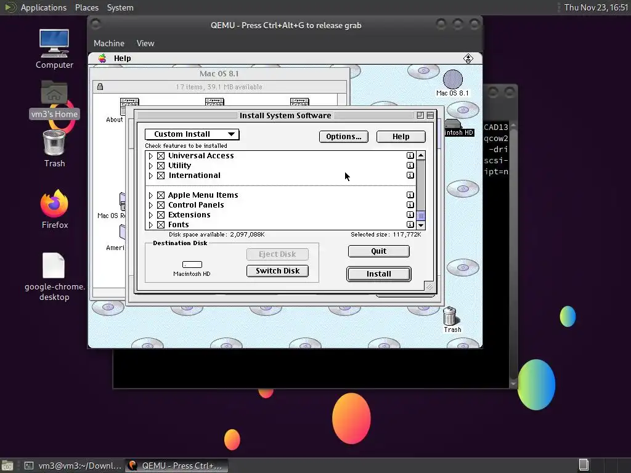Screen dimensions: 631x473
Task: Open the Applications menu
Action: click(44, 7)
